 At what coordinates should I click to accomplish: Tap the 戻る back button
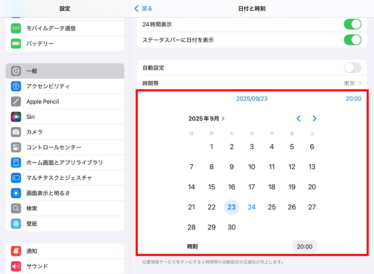(143, 9)
